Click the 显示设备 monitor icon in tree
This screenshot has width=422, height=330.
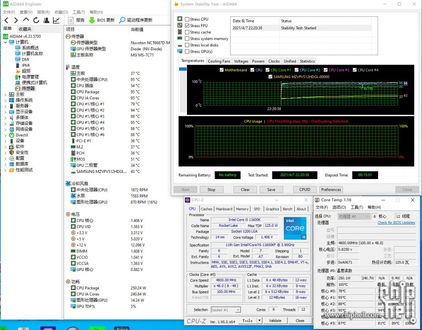coord(12,111)
